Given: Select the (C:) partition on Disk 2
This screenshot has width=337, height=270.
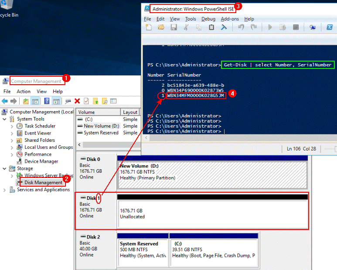Looking at the screenshot, I should coord(214,253).
